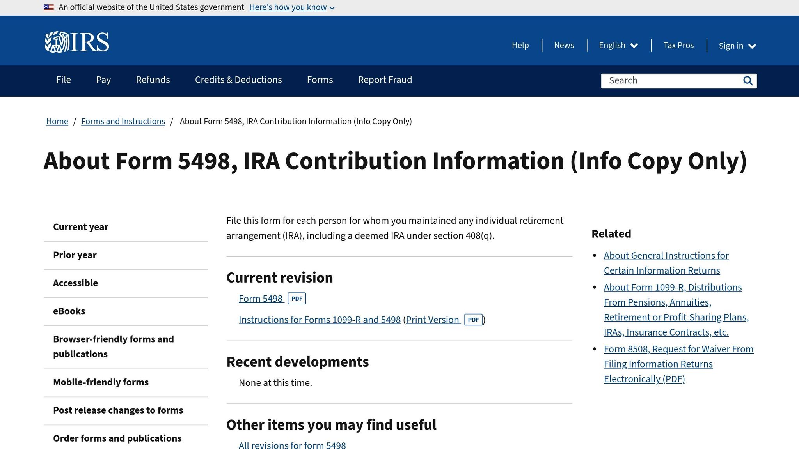Select Credits & Deductions in navigation
This screenshot has height=449, width=799.
(x=238, y=80)
